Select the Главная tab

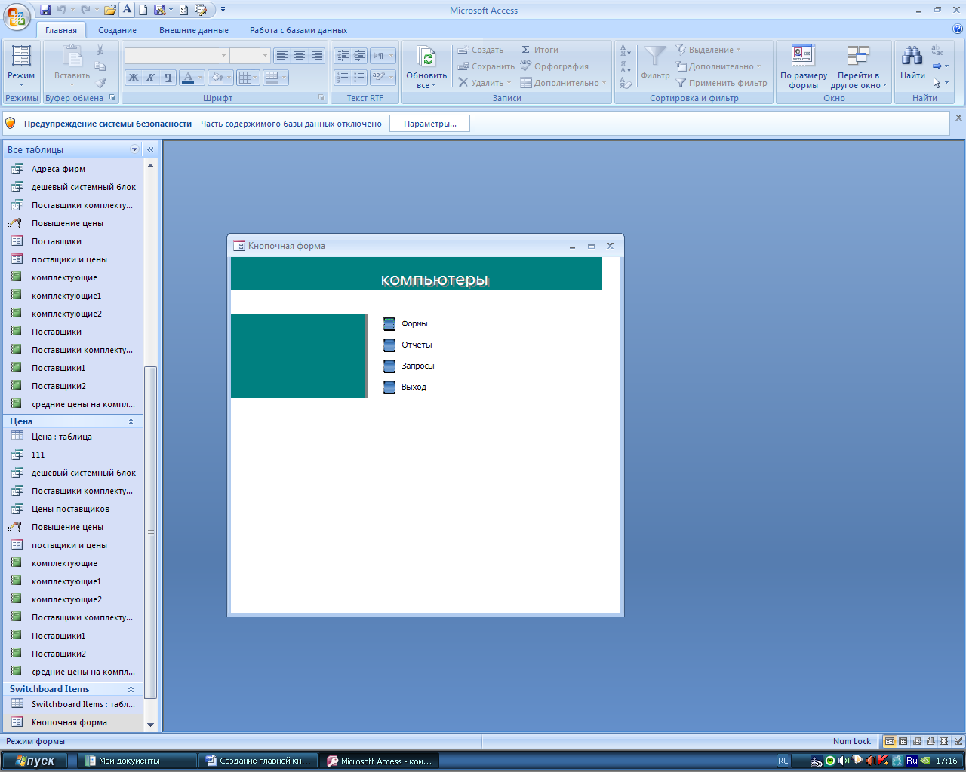point(61,30)
